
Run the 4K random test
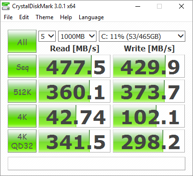coord(22,116)
